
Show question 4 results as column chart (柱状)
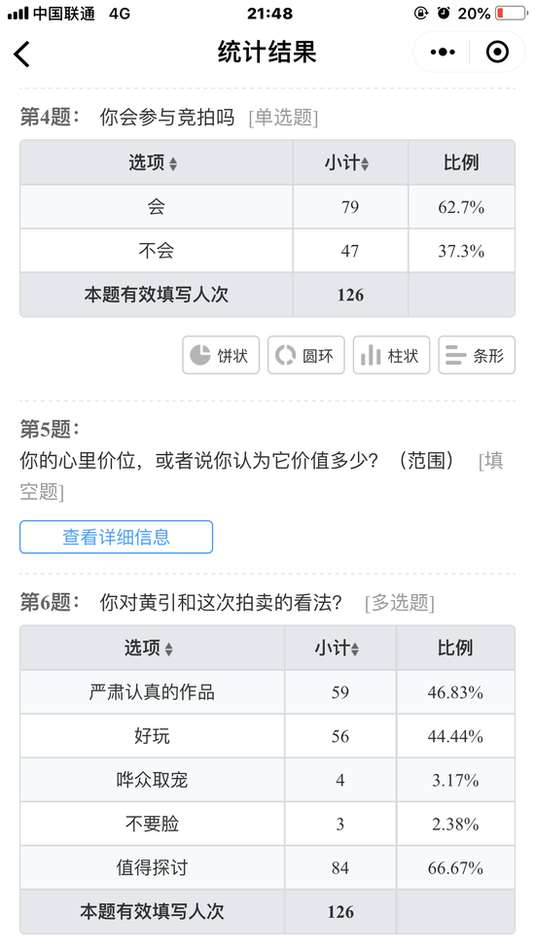point(391,355)
